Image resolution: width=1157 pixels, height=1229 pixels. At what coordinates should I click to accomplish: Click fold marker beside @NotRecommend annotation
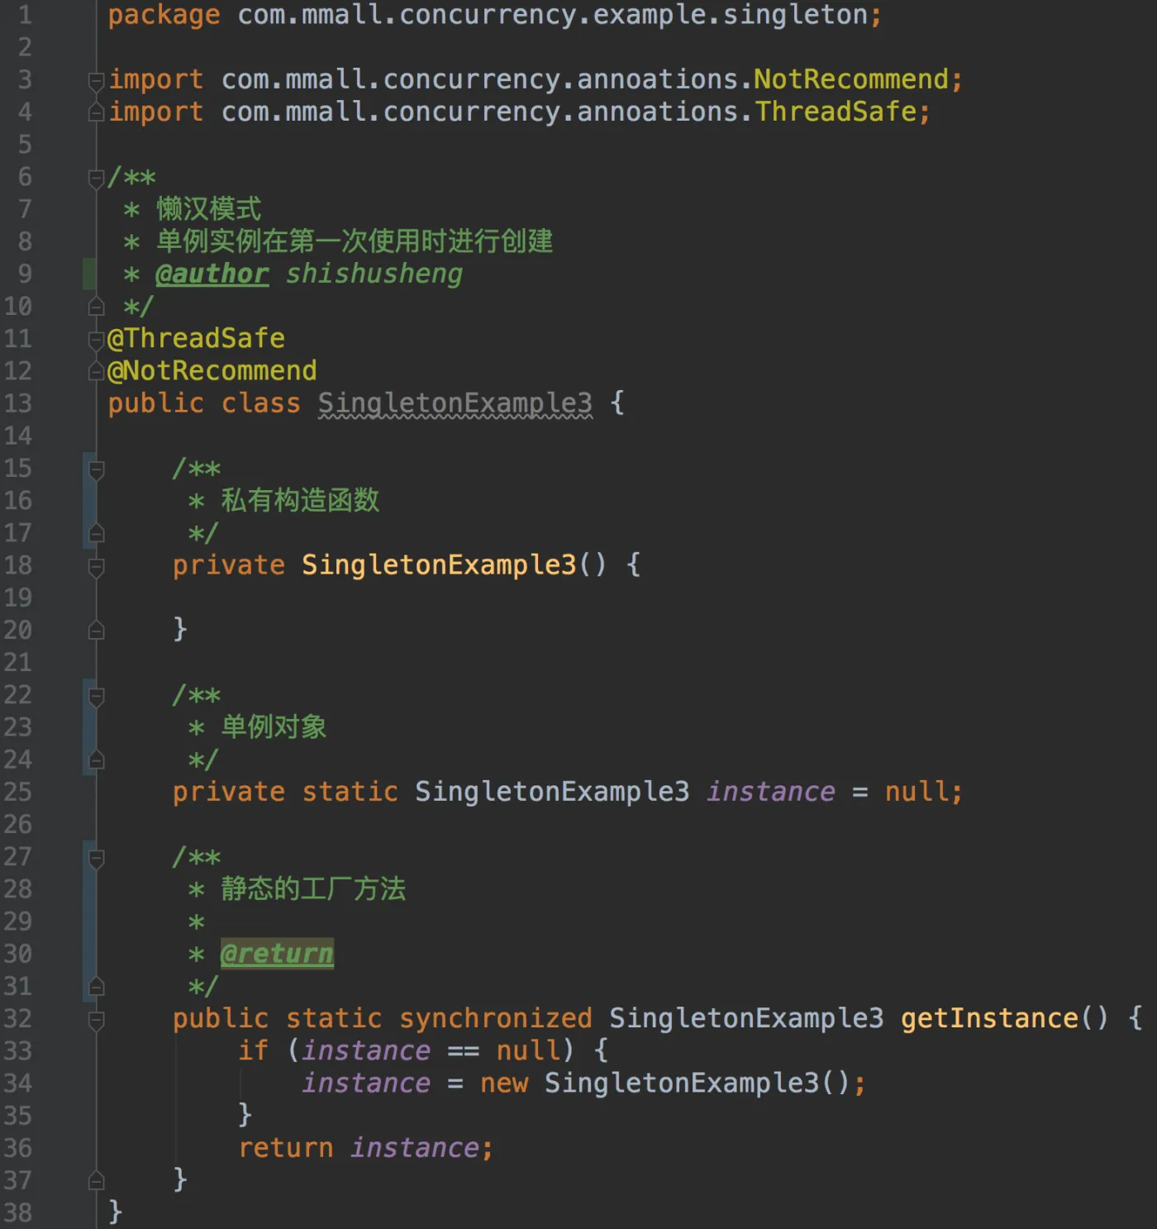[x=96, y=371]
